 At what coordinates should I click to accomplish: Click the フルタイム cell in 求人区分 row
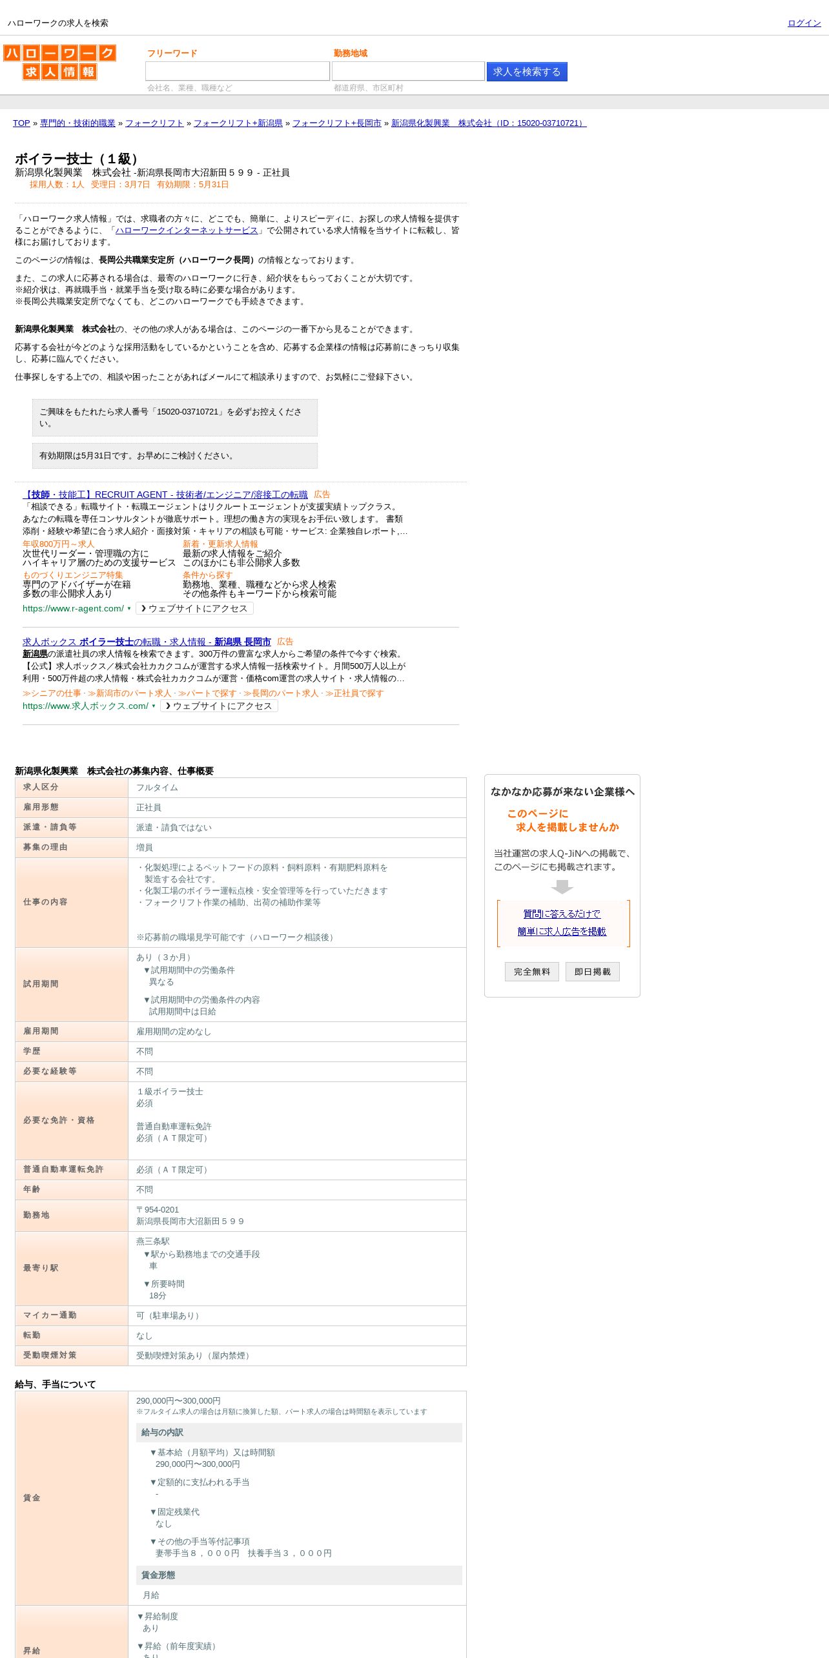coord(297,788)
